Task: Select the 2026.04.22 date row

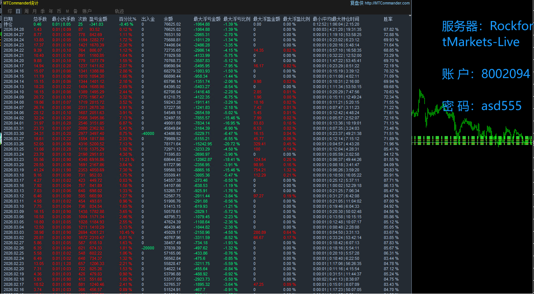Action: click(14, 50)
